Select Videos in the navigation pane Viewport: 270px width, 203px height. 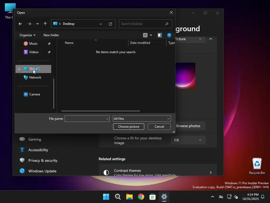click(34, 52)
